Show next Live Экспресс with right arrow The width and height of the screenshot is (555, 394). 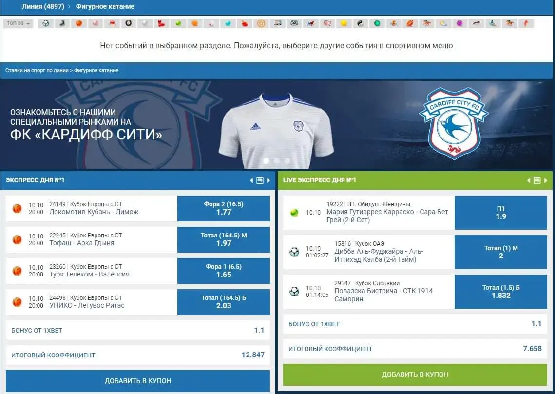pos(545,180)
